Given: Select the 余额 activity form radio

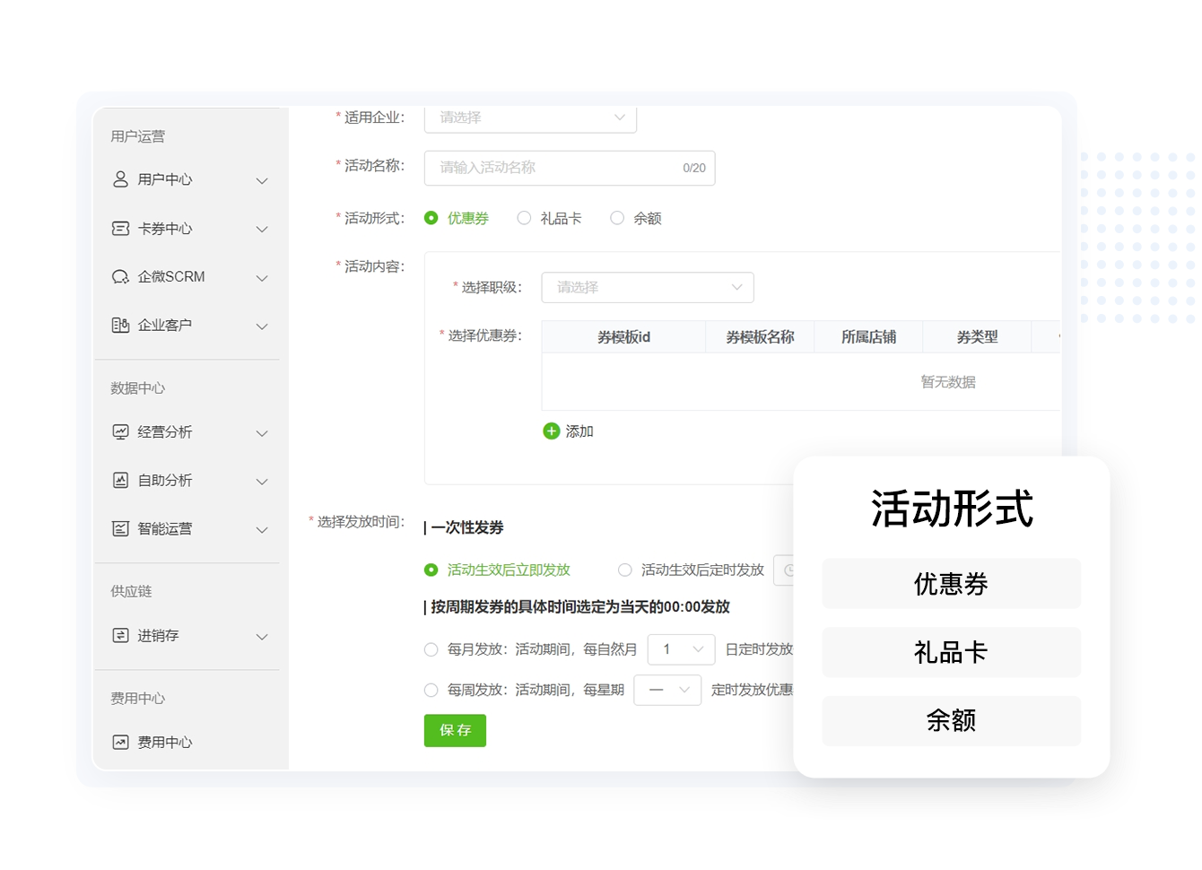Looking at the screenshot, I should pyautogui.click(x=617, y=218).
